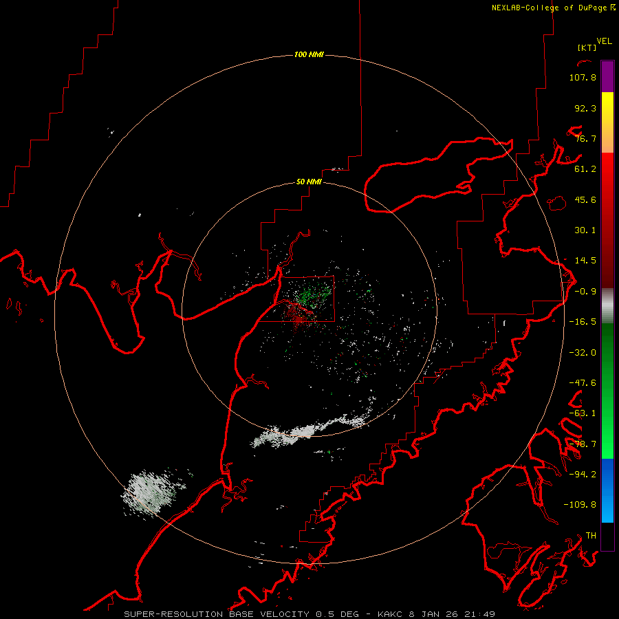Viewport: 619px width, 619px height.
Task: Click the VEL label above the color scale
Action: pyautogui.click(x=604, y=41)
